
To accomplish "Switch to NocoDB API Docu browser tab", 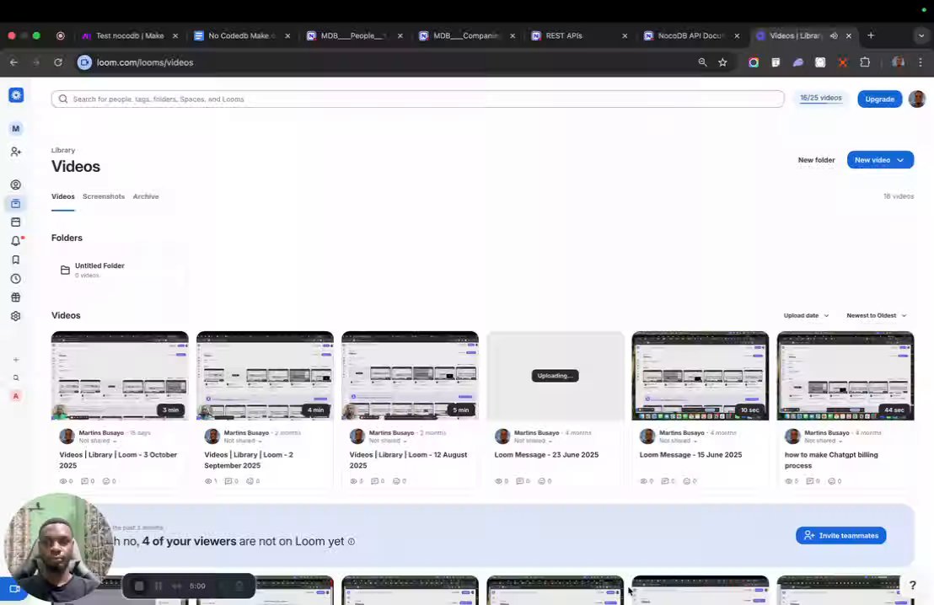I will [x=690, y=35].
